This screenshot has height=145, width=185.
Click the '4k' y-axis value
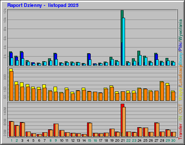5,47
